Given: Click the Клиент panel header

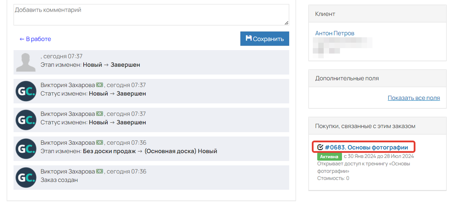Looking at the screenshot, I should (377, 14).
